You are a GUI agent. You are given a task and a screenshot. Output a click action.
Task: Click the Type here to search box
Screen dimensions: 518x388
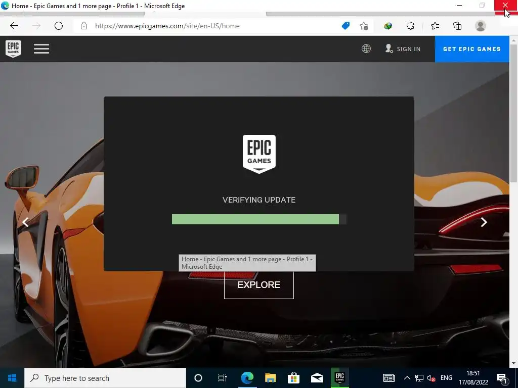pyautogui.click(x=105, y=378)
